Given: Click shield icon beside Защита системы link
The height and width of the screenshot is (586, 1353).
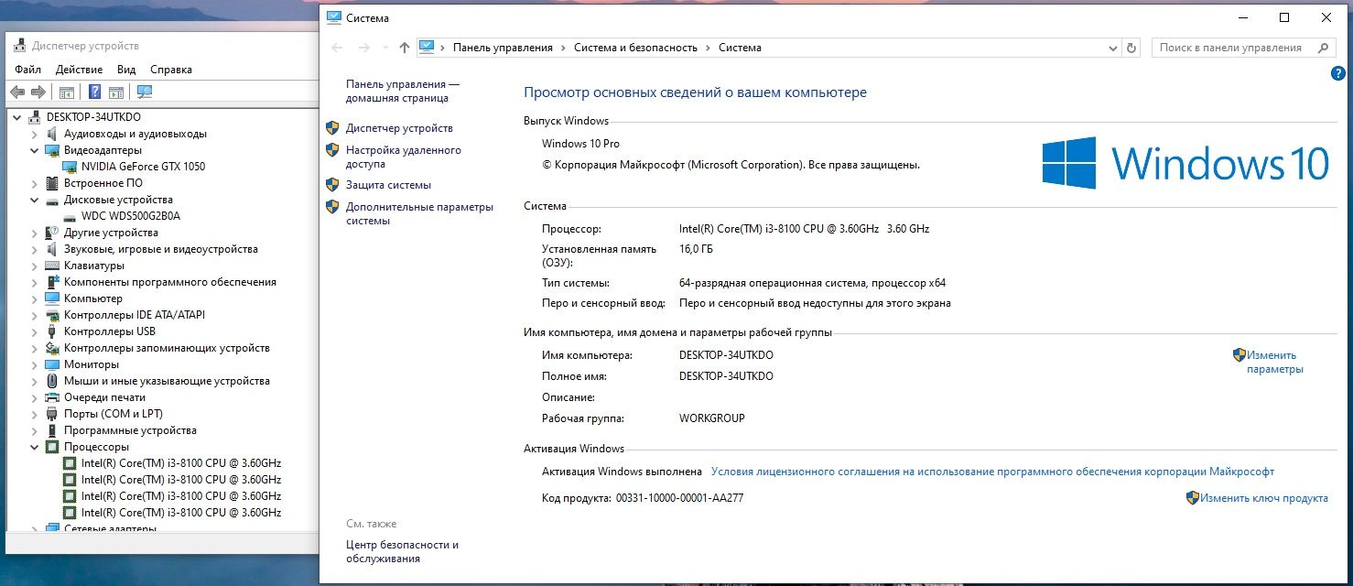Looking at the screenshot, I should (x=332, y=185).
